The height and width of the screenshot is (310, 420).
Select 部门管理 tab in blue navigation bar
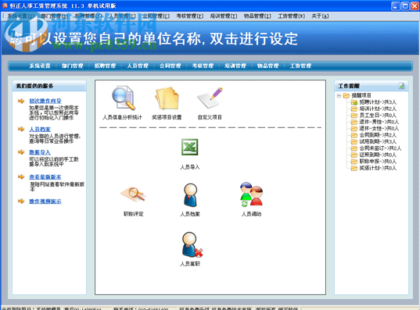[x=72, y=66]
